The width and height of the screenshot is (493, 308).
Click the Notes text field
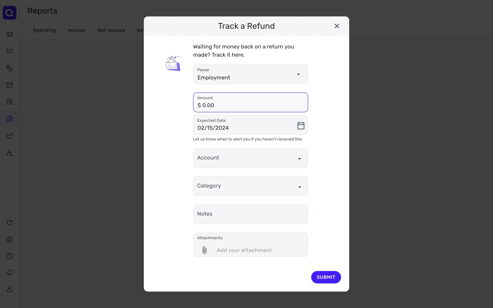click(250, 214)
